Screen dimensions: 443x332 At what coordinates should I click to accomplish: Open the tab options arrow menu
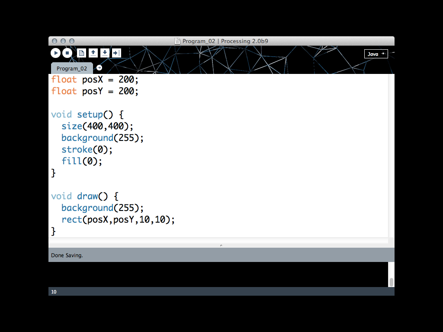(x=99, y=68)
